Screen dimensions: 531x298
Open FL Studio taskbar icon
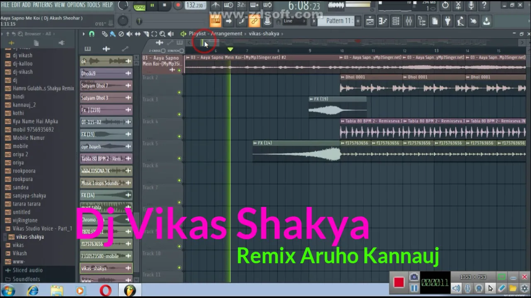129,291
